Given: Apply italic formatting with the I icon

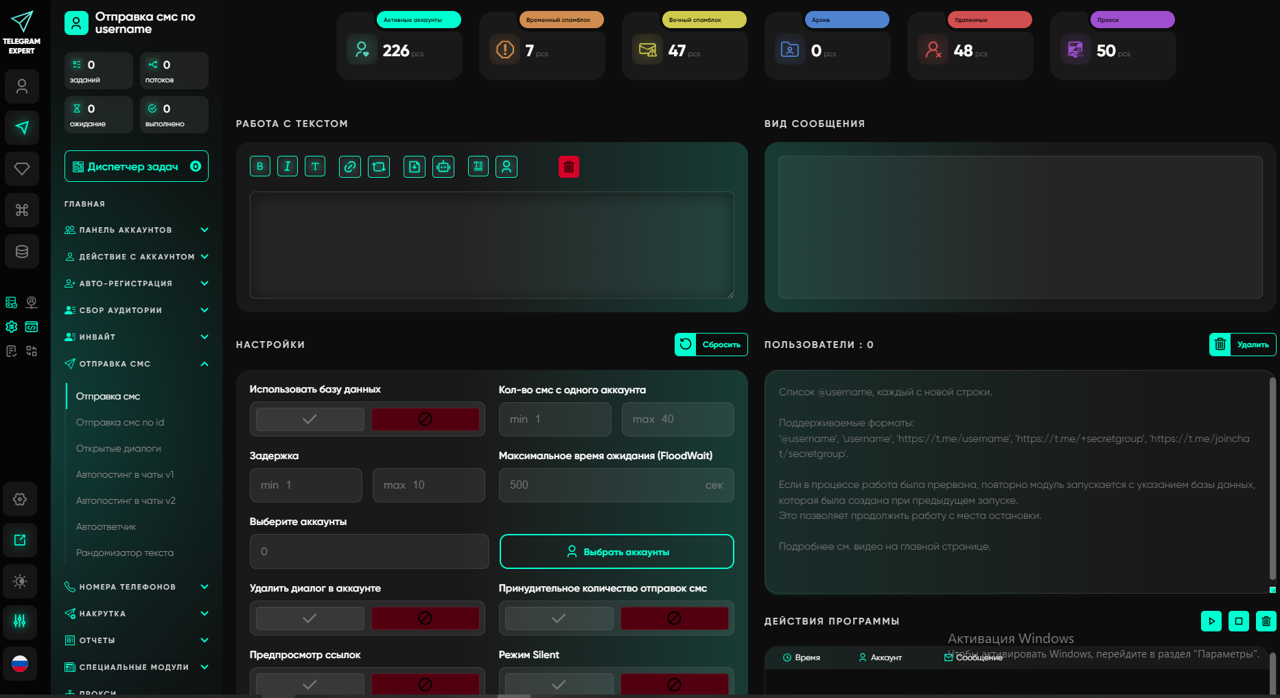Looking at the screenshot, I should tap(288, 166).
